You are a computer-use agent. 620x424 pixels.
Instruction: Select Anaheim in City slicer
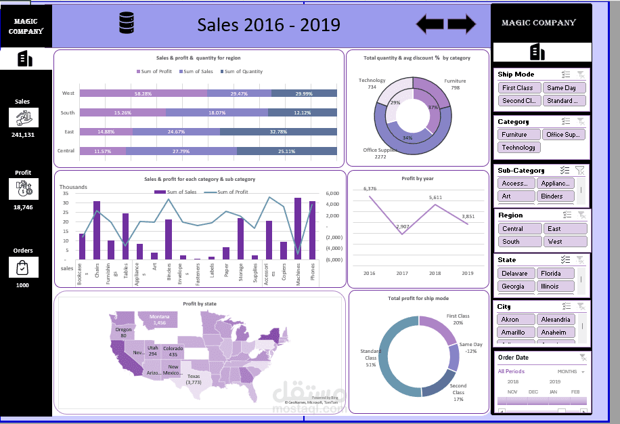point(555,333)
